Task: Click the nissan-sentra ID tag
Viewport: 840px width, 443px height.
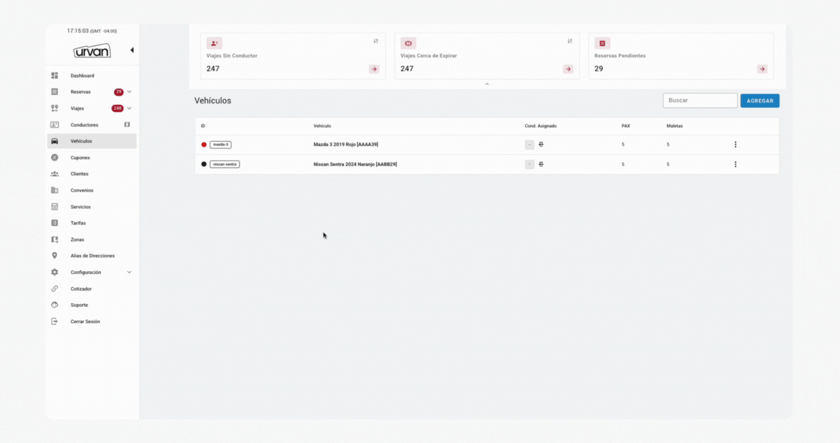Action: click(225, 164)
